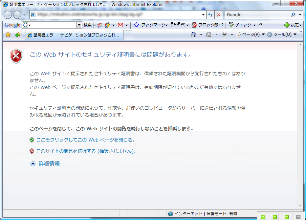Screen dimensions: 306x220
Task: Toggle popup blocker ブロック数 button
Action: pyautogui.click(x=208, y=25)
